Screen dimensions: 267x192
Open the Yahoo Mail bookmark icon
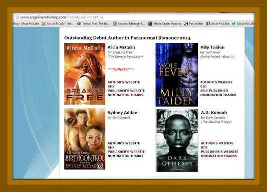coord(79,24)
